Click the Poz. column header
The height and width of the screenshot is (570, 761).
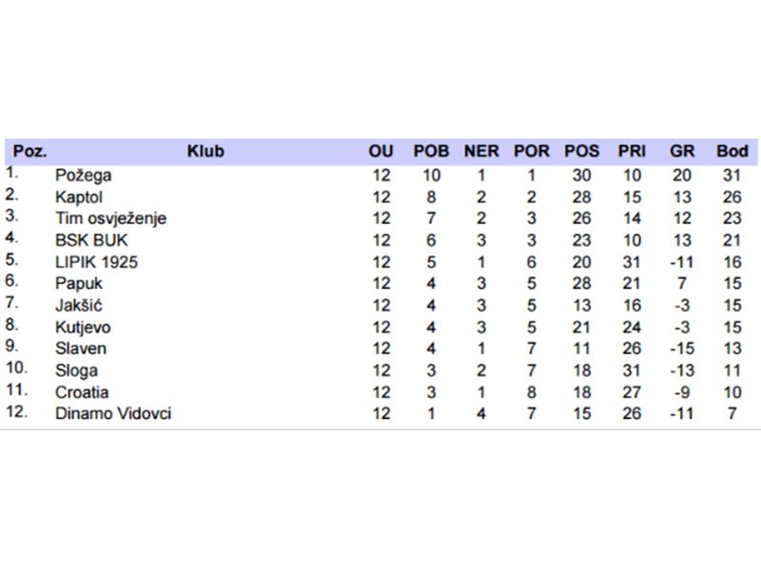(x=30, y=151)
